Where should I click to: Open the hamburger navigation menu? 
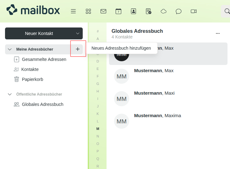click(x=73, y=11)
